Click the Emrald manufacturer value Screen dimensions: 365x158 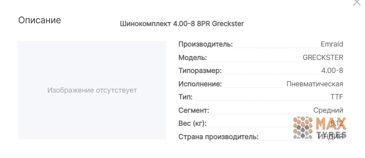tap(332, 44)
